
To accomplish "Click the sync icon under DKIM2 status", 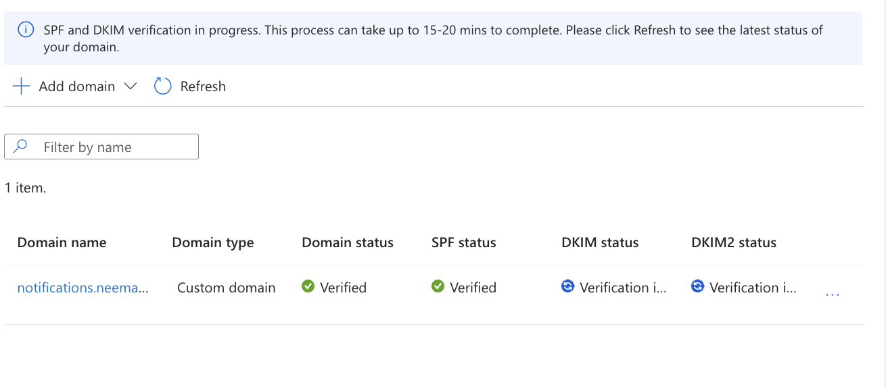I will (x=698, y=286).
